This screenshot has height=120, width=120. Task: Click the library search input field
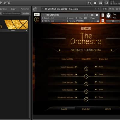[x=11, y=13]
